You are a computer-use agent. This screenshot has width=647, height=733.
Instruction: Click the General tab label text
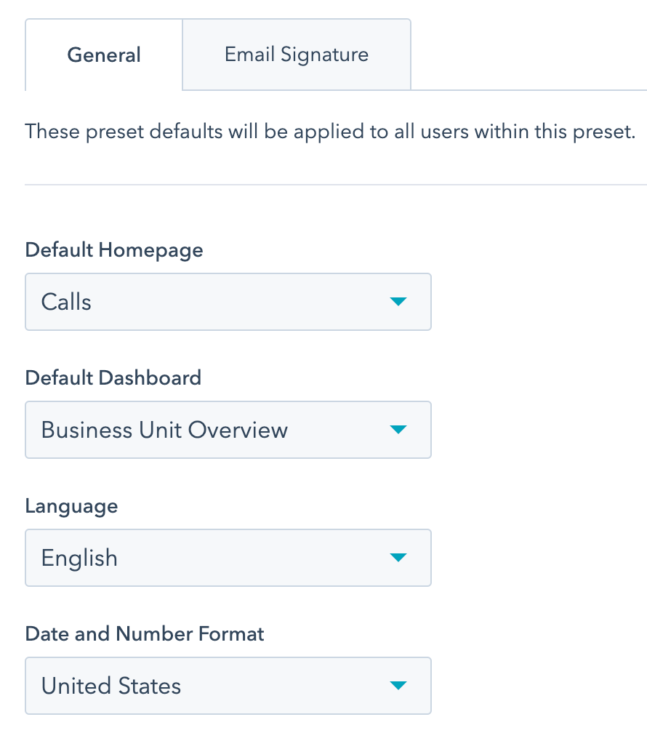pos(103,55)
